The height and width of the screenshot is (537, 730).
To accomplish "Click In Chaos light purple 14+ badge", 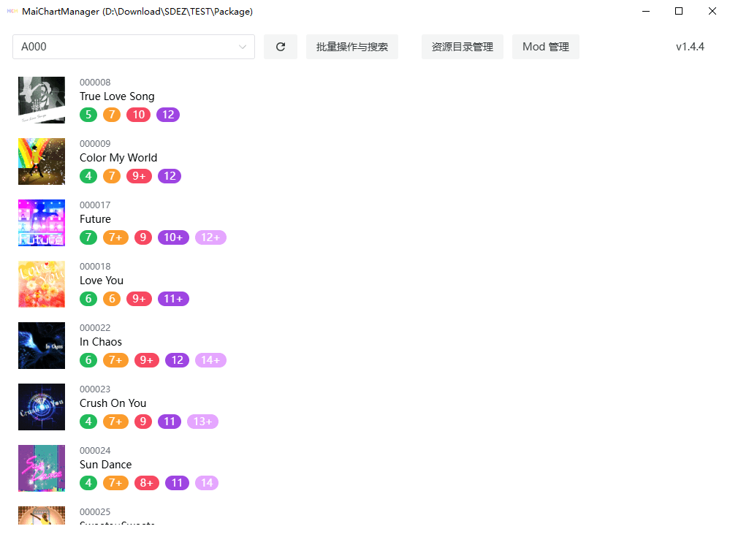I will 211,360.
